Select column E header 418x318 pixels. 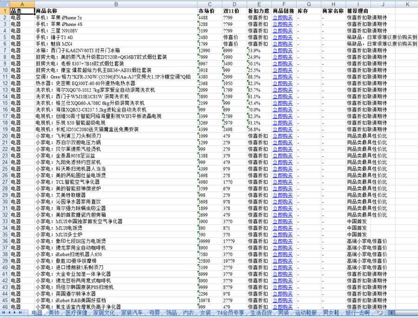[x=259, y=4]
